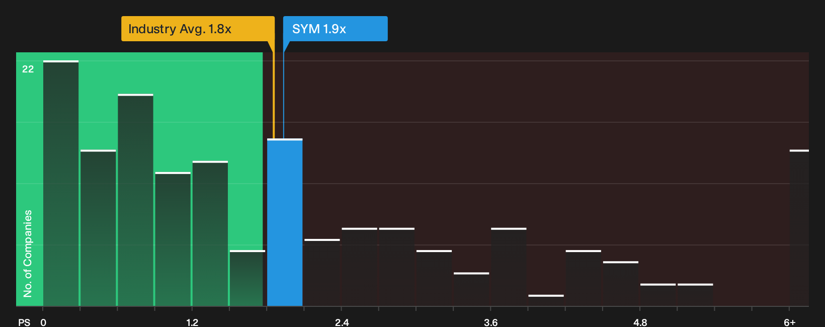825x327 pixels.
Task: Click the shortest dark bar after 3.6
Action: (x=546, y=300)
